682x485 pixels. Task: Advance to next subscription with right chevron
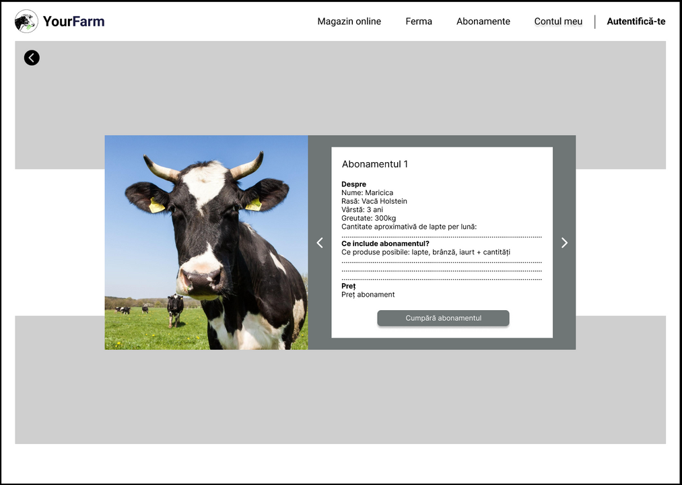564,243
